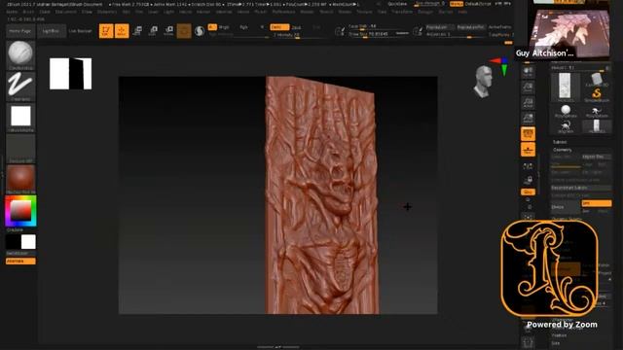The image size is (623, 350).
Task: Pick a color in the color picker square
Action: click(x=20, y=211)
